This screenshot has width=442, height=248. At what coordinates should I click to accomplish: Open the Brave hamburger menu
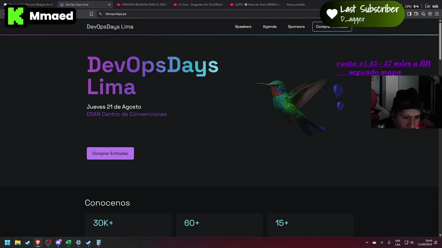coord(437,14)
